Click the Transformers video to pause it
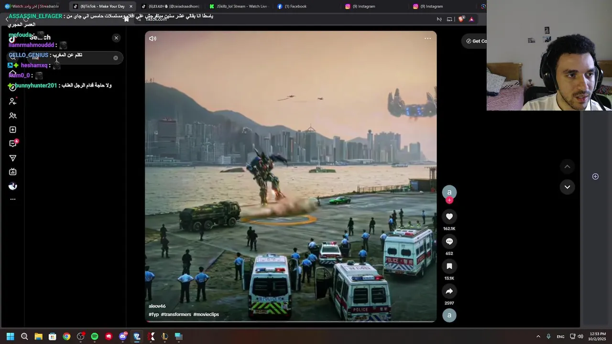 point(291,177)
